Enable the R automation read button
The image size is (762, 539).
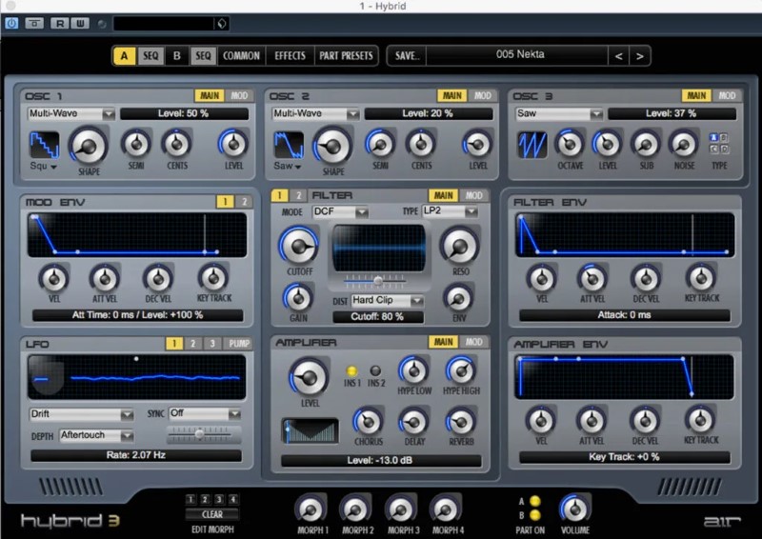click(x=60, y=23)
